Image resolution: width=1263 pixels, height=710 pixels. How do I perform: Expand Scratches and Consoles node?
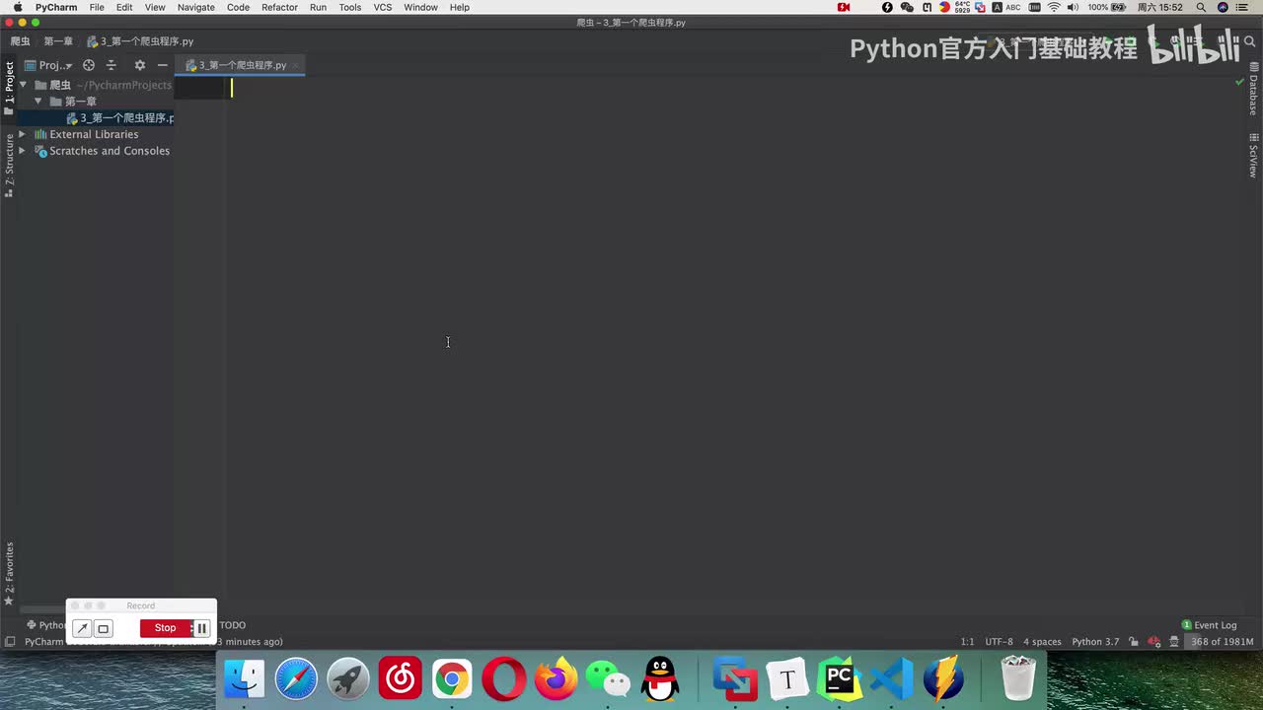[23, 151]
